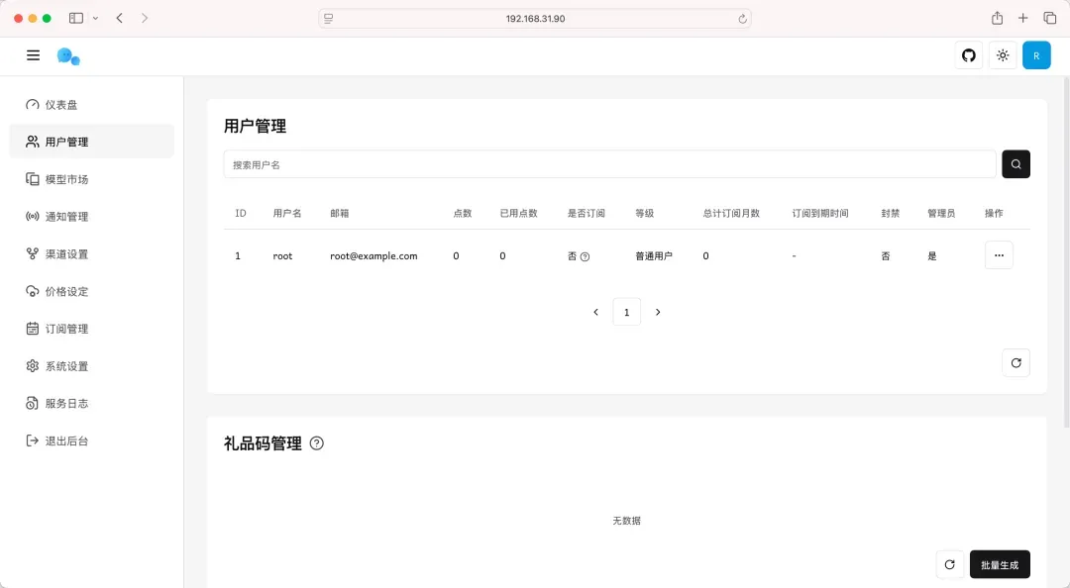Image resolution: width=1070 pixels, height=588 pixels.
Task: Click the root username cell
Action: (x=282, y=255)
